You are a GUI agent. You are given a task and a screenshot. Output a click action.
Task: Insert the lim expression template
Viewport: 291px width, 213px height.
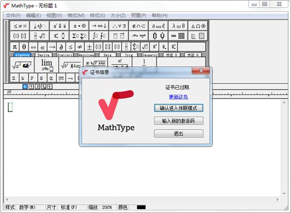point(47,65)
